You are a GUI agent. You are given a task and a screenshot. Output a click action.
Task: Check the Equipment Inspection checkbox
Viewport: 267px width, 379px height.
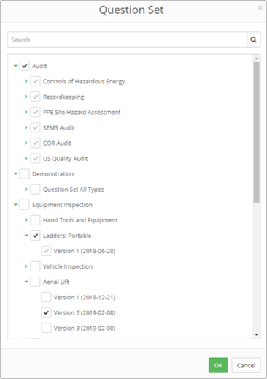24,205
